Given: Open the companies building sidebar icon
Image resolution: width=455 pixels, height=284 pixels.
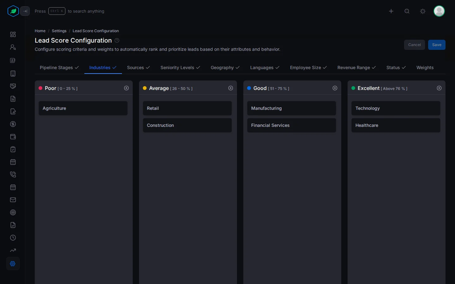Looking at the screenshot, I should coord(13,74).
